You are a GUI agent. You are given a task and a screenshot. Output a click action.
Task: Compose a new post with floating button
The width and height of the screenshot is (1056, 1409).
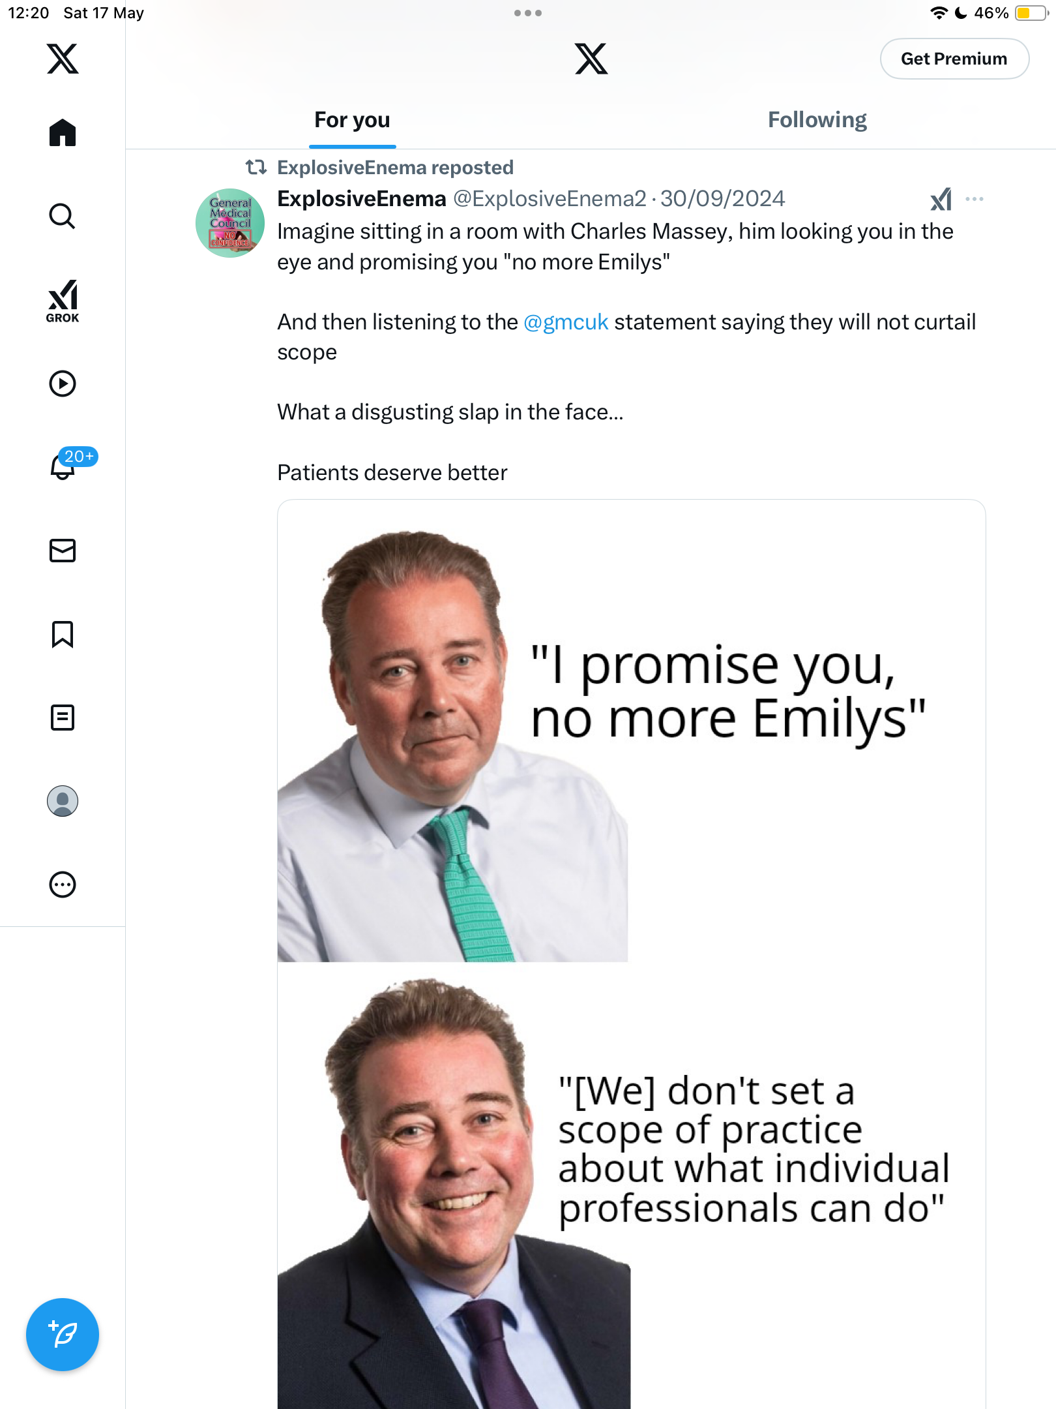pyautogui.click(x=63, y=1335)
